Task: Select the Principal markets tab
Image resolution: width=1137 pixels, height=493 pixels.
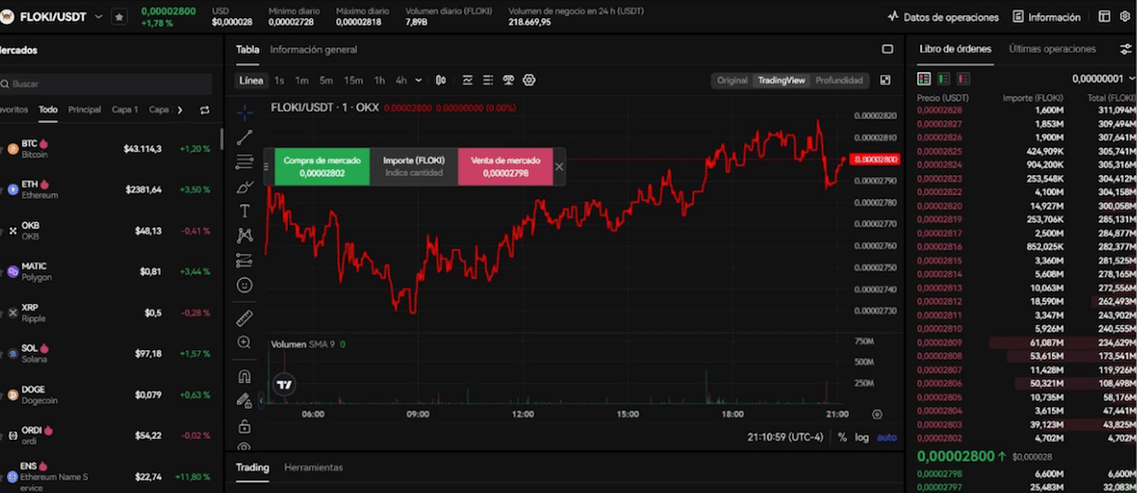Action: tap(84, 110)
